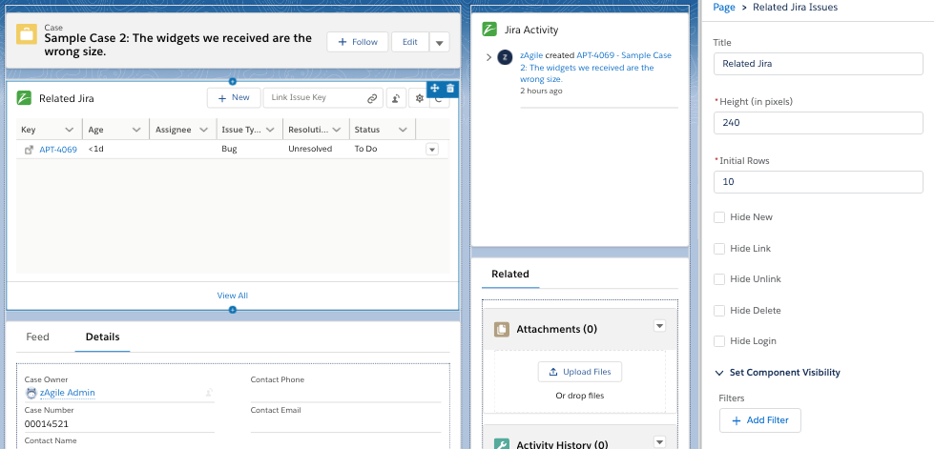This screenshot has width=934, height=449.
Task: Enable the Hide New checkbox
Action: click(719, 217)
